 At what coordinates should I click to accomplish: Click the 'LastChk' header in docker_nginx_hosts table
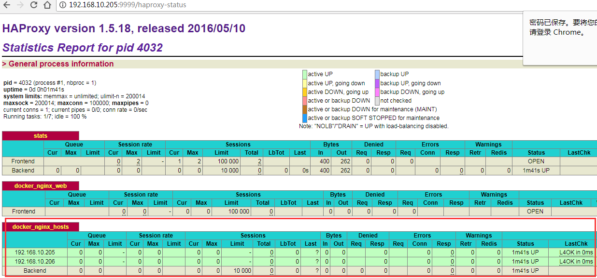point(576,244)
